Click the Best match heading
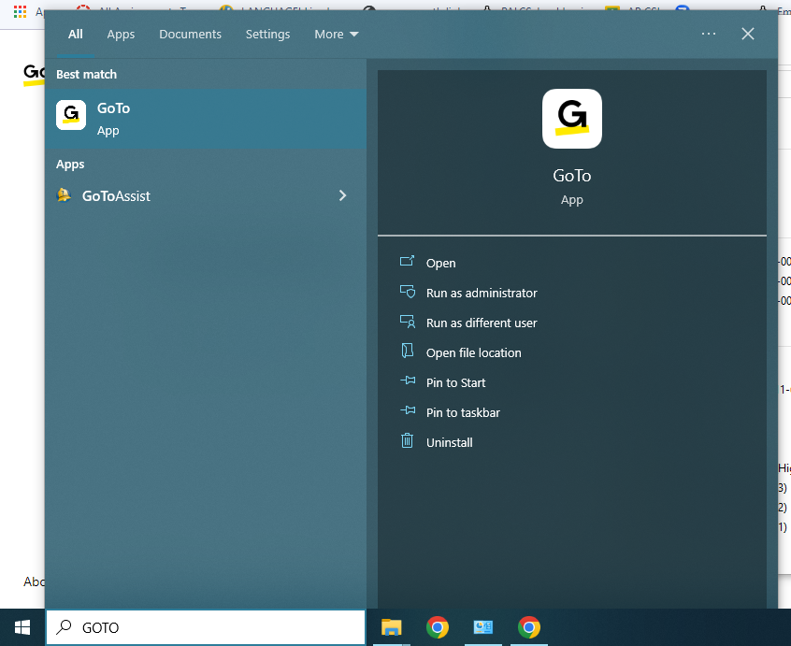 click(86, 74)
